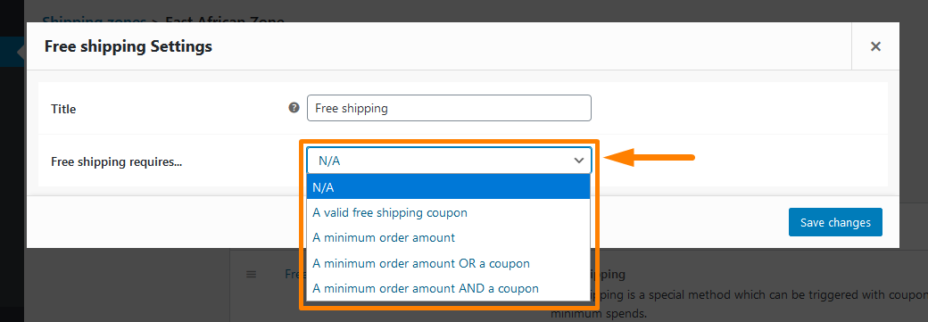Click the Free shipping Settings heading
This screenshot has width=928, height=322.
click(x=128, y=46)
